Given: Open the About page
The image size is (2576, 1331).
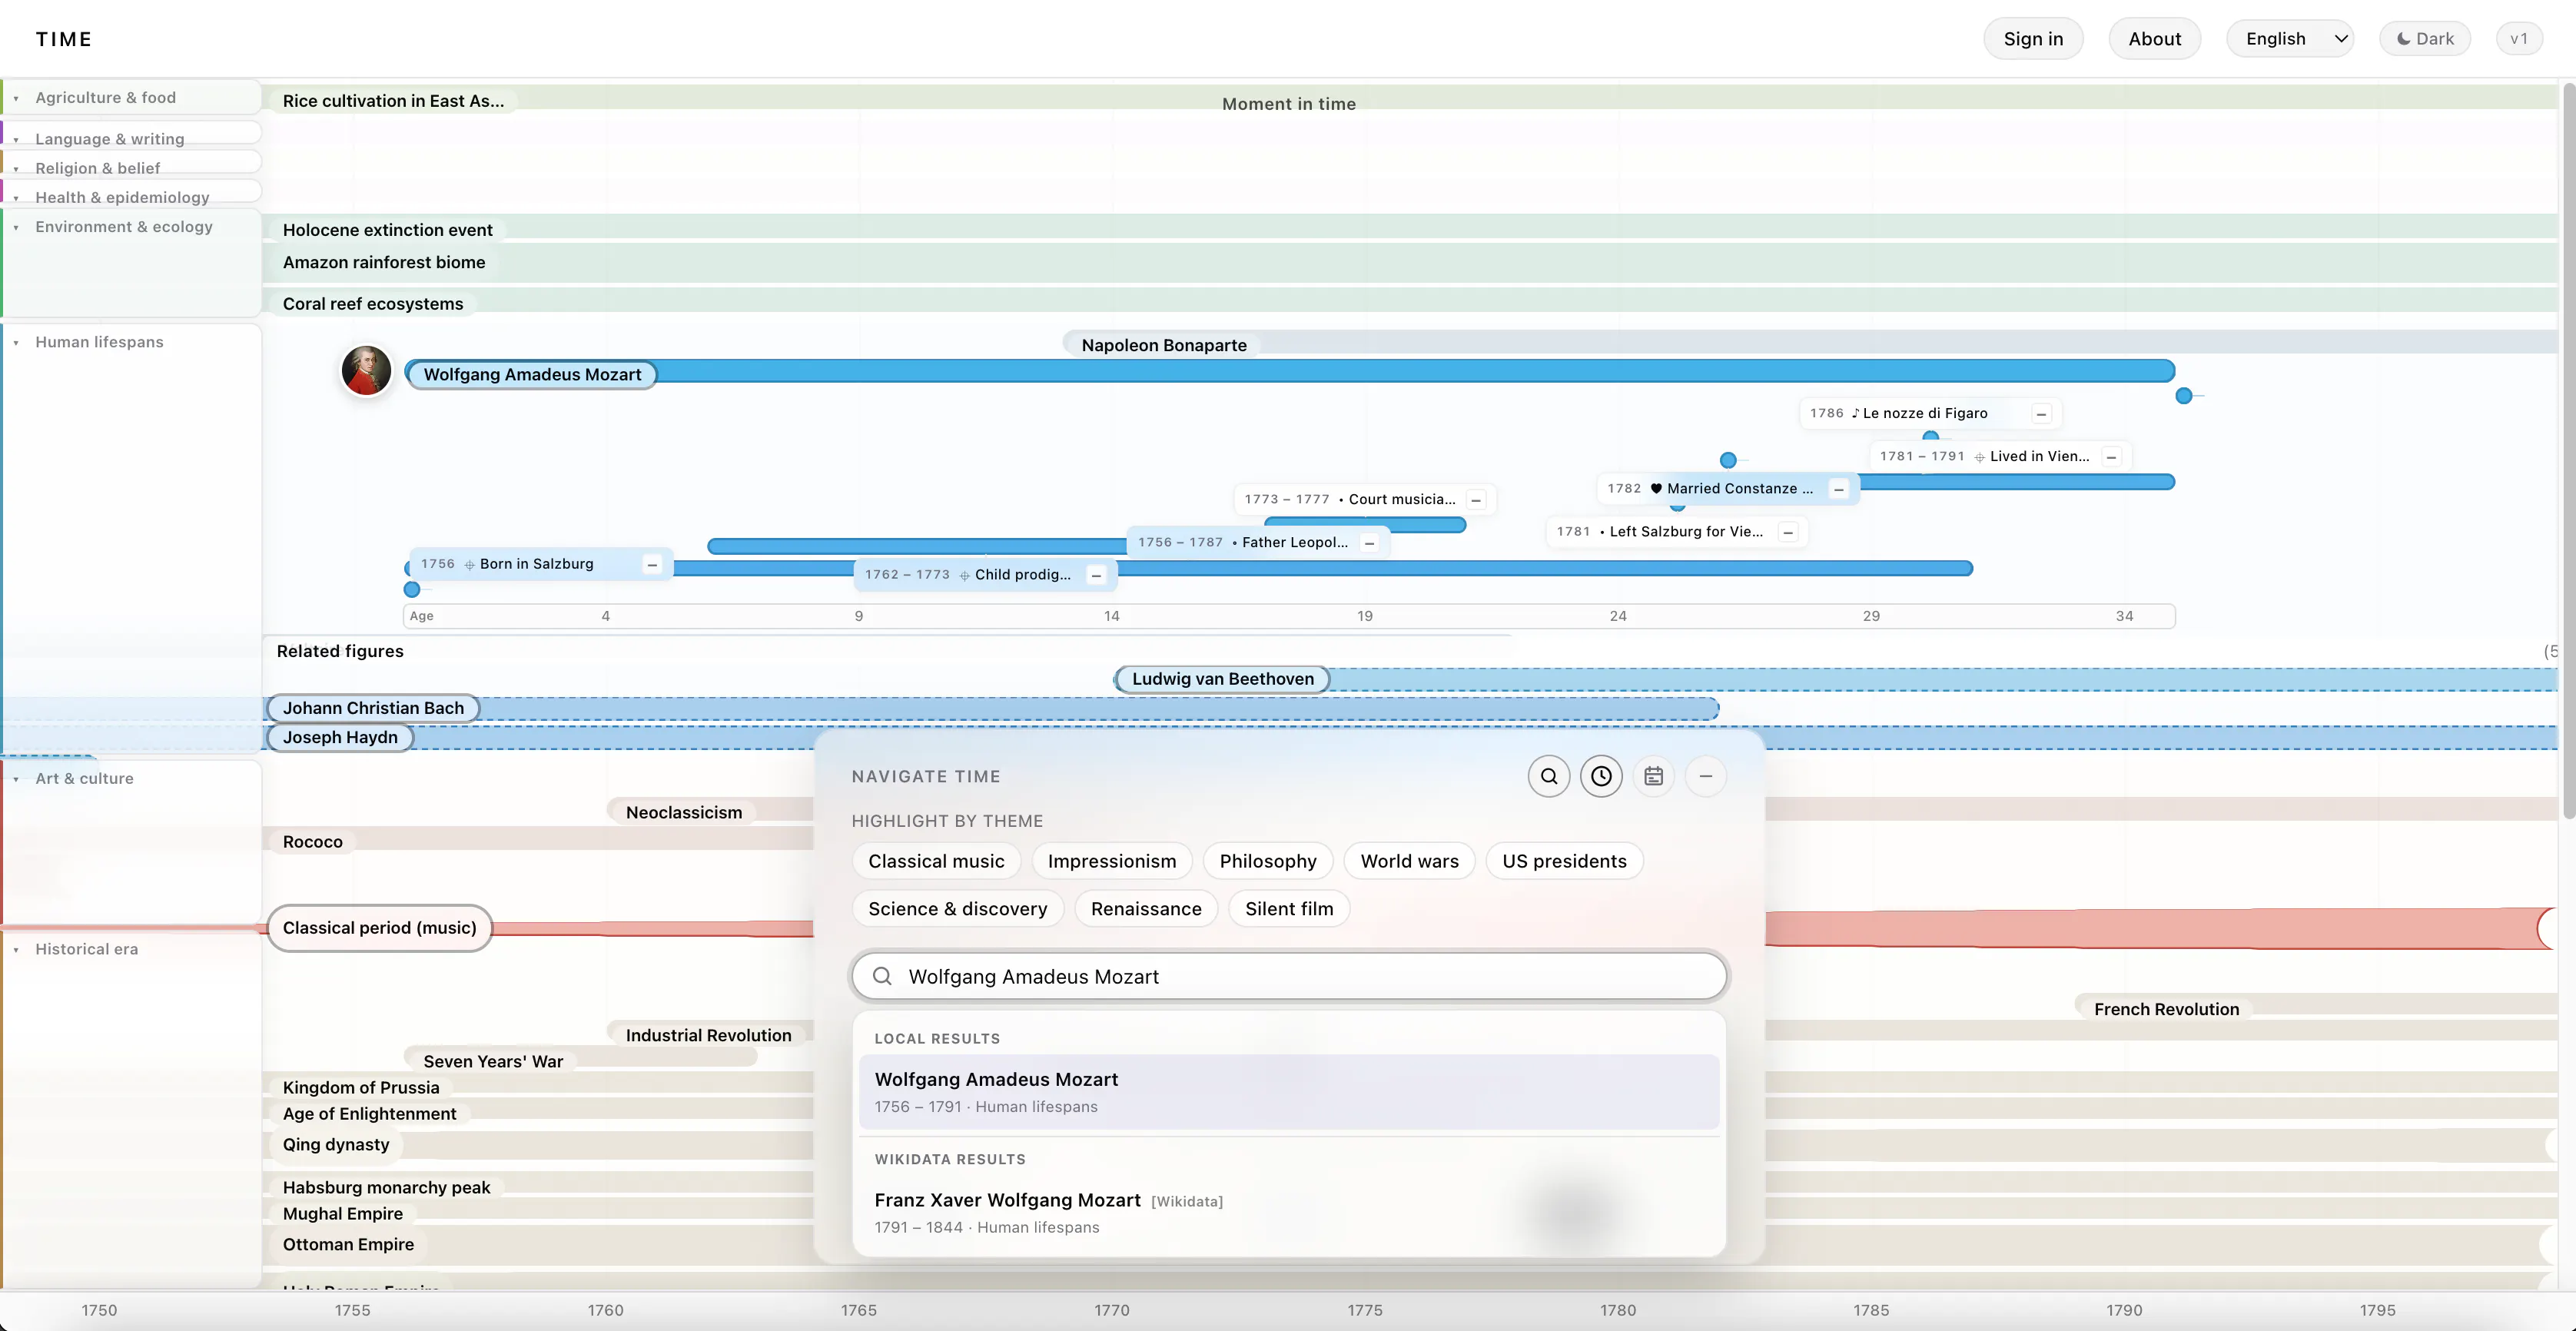Looking at the screenshot, I should pyautogui.click(x=2154, y=39).
